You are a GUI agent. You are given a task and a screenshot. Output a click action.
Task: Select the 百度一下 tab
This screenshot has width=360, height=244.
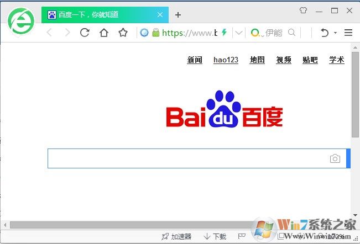pyautogui.click(x=105, y=15)
